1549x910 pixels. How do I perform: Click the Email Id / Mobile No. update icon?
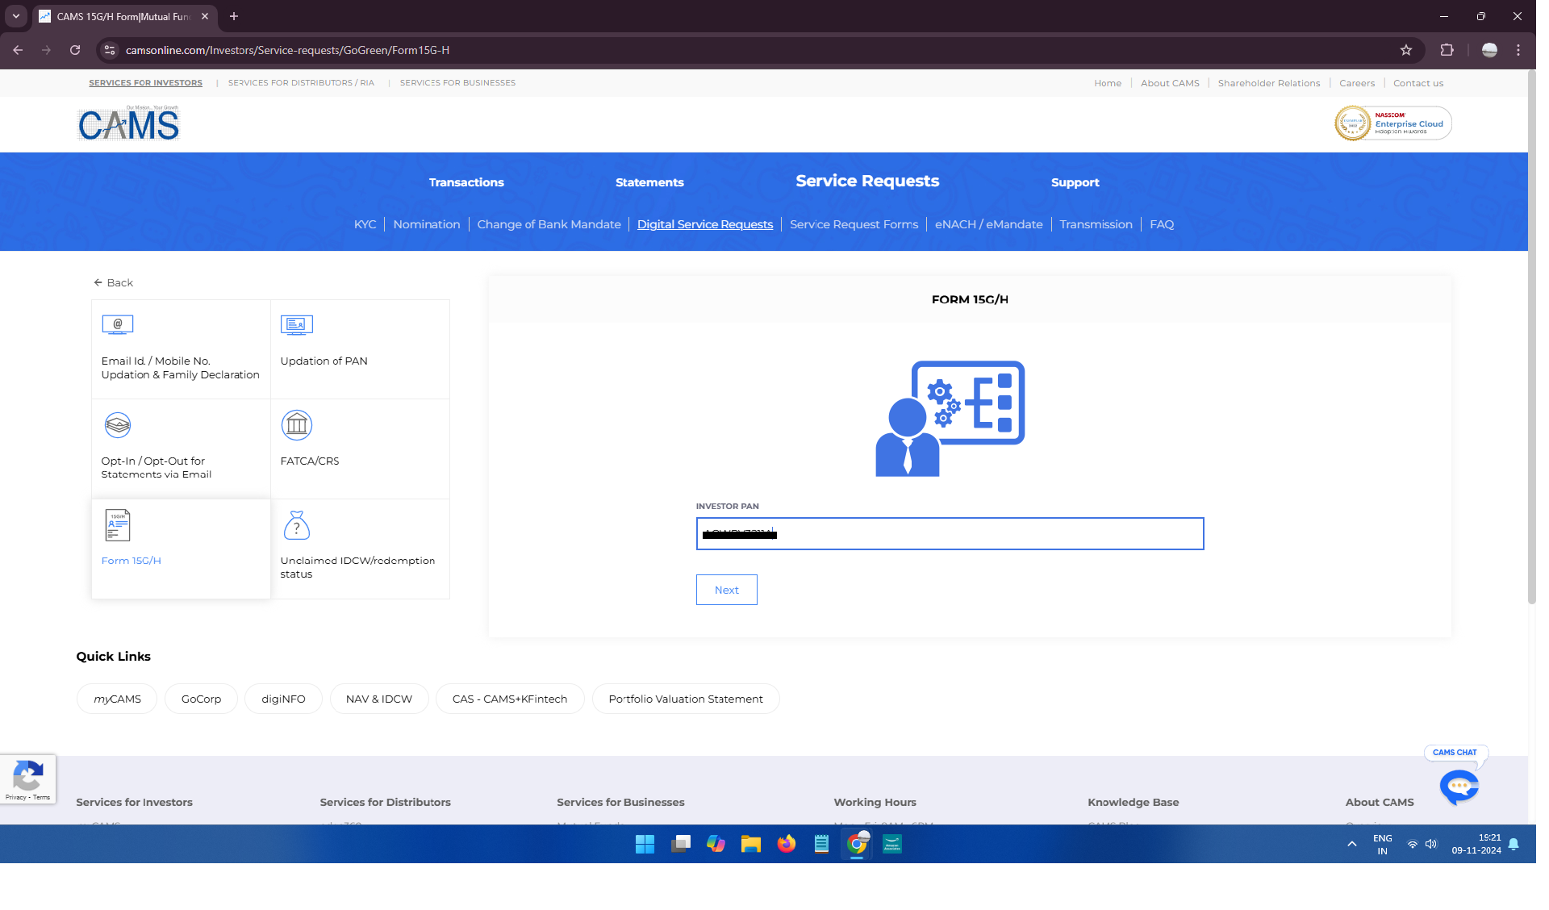point(118,324)
